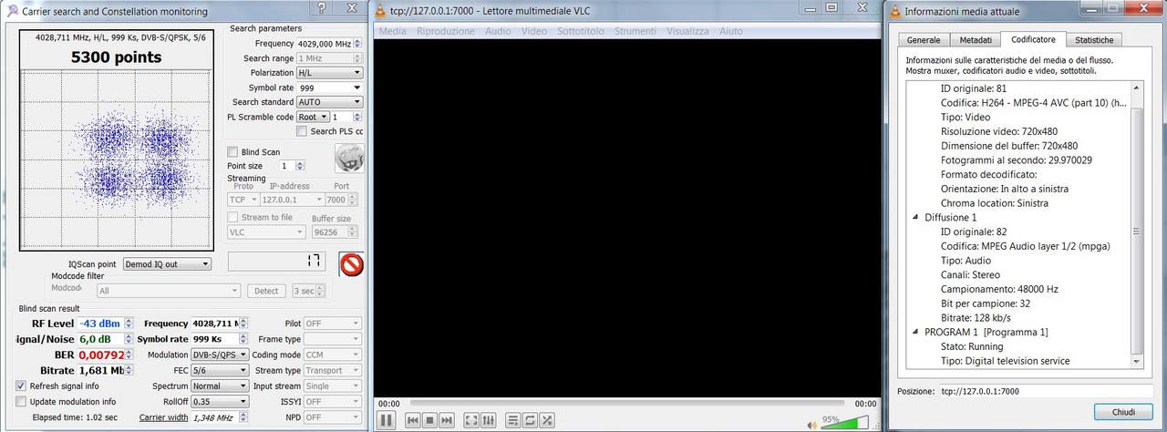Screen dimensions: 1167x432
Task: Click the VLC playback seek bar
Action: click(x=627, y=403)
